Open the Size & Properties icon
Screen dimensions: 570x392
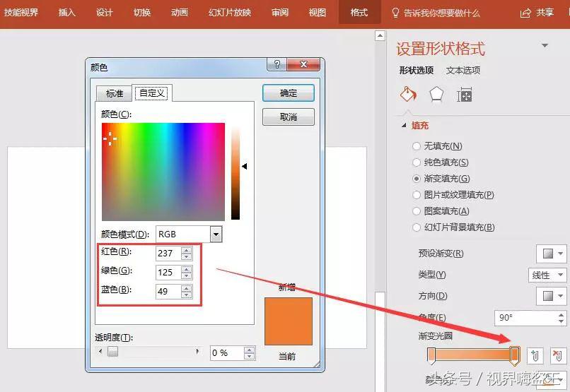coord(464,95)
